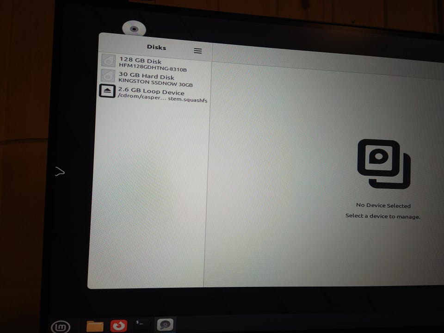Screen dimensions: 444x333
Task: Launch the red Firefox taskbar launcher
Action: 119,325
